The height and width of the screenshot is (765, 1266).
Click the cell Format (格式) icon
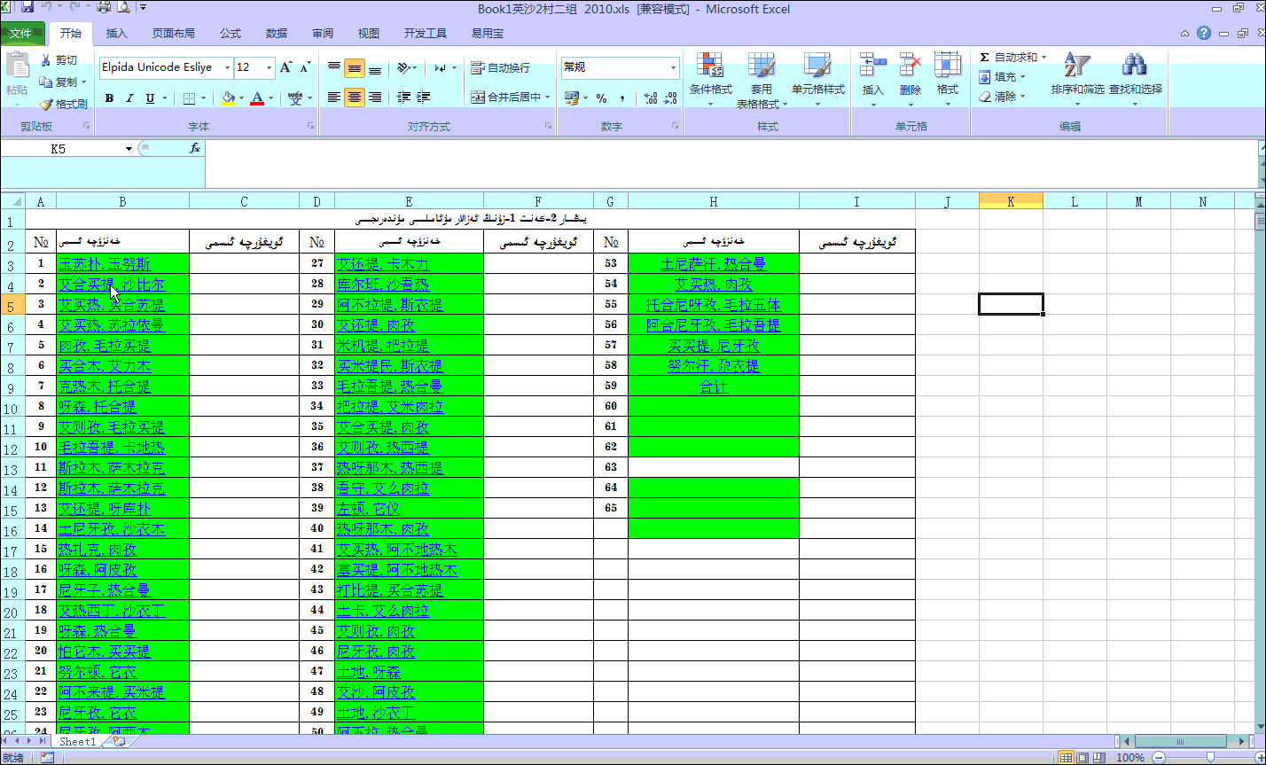[x=948, y=66]
